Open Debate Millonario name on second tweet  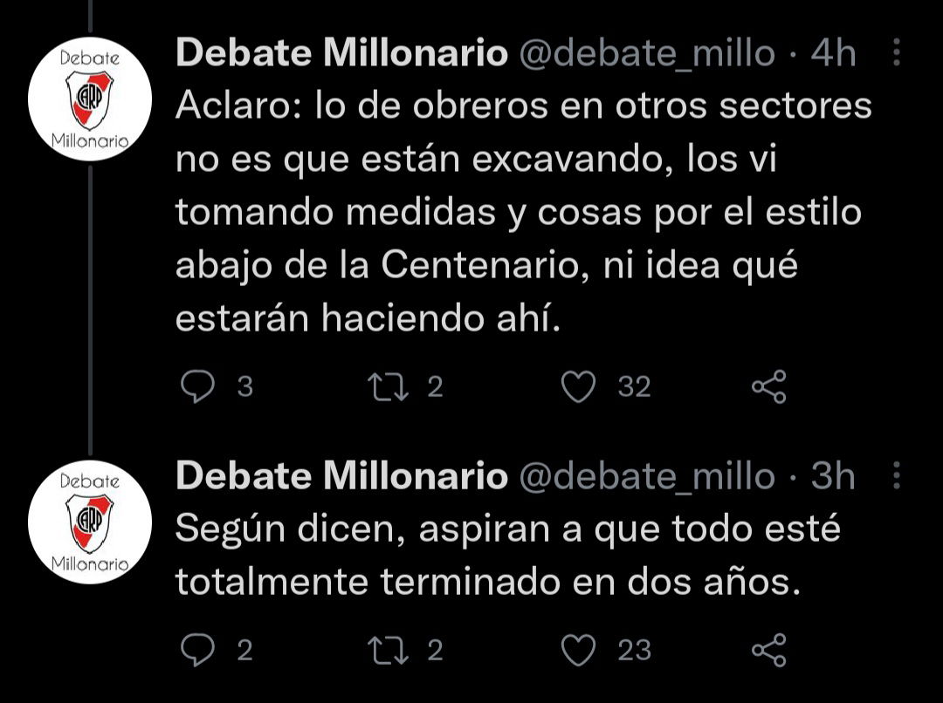(x=341, y=476)
